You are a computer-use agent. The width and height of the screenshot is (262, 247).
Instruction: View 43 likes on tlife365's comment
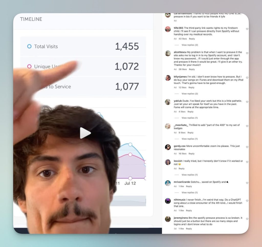[183, 39]
